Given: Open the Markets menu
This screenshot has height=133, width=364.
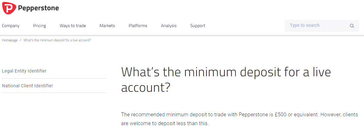Looking at the screenshot, I should coord(107,26).
